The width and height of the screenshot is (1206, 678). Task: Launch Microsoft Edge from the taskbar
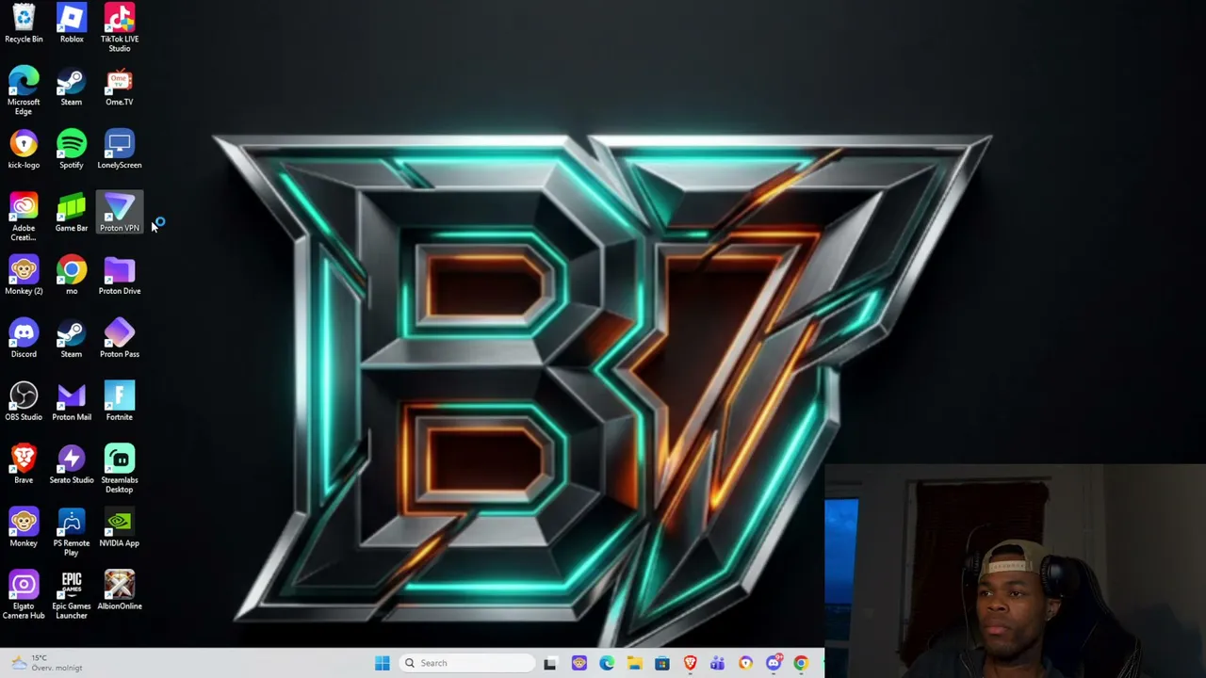(607, 663)
